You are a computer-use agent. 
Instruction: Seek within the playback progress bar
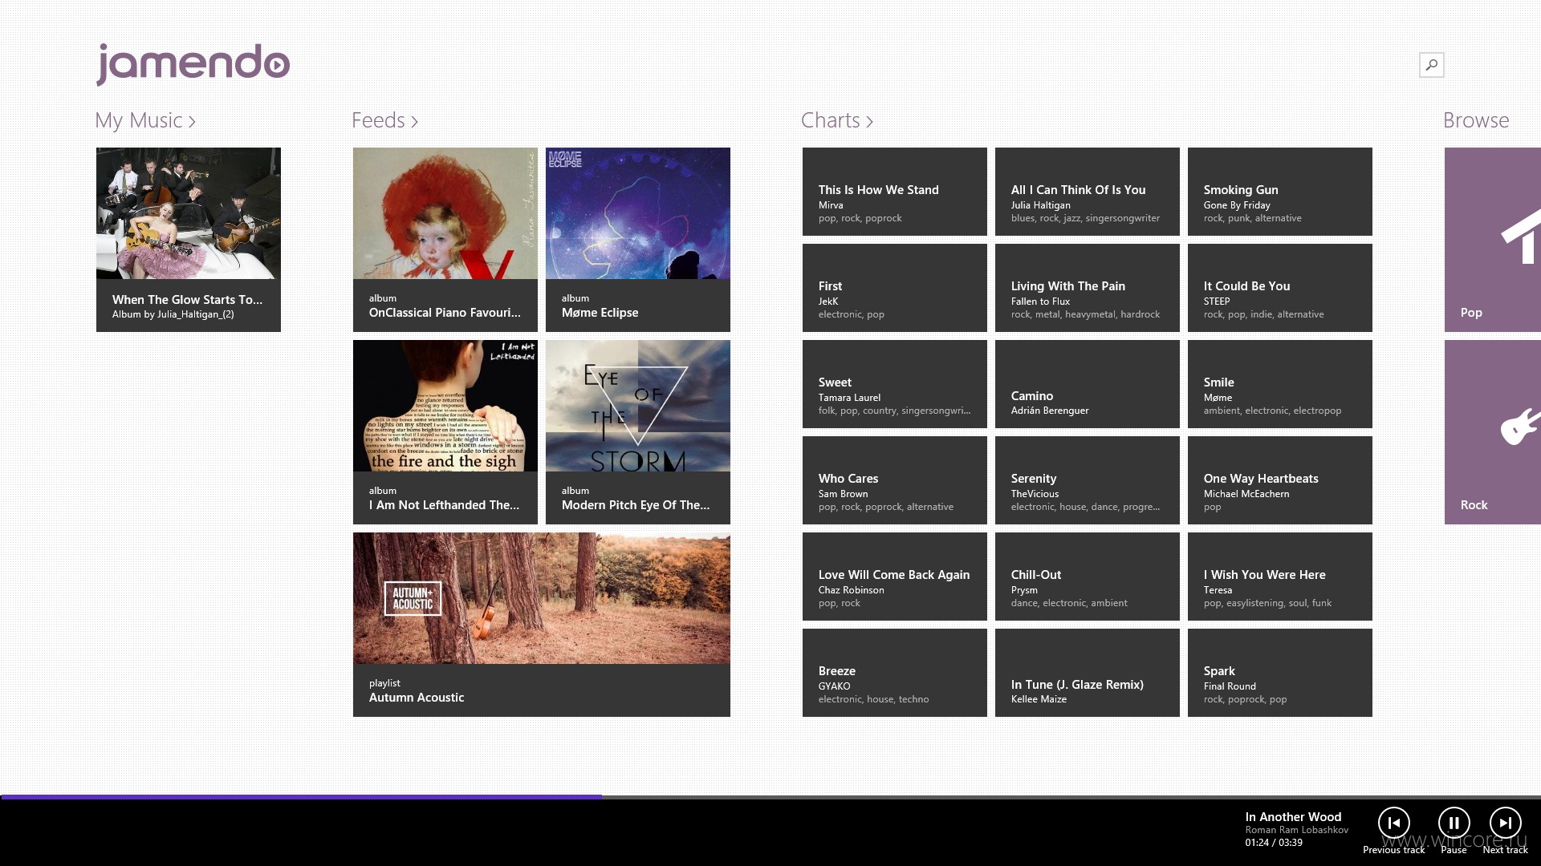pos(770,797)
